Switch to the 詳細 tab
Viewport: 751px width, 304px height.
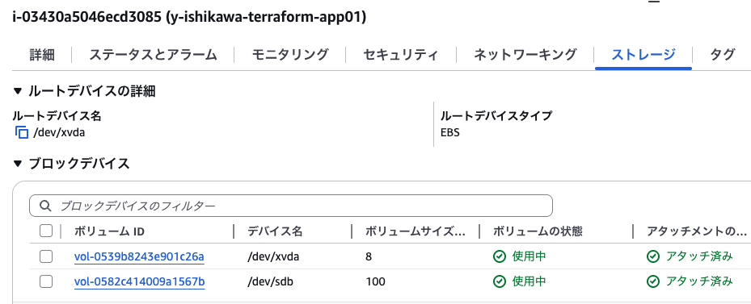(x=42, y=55)
